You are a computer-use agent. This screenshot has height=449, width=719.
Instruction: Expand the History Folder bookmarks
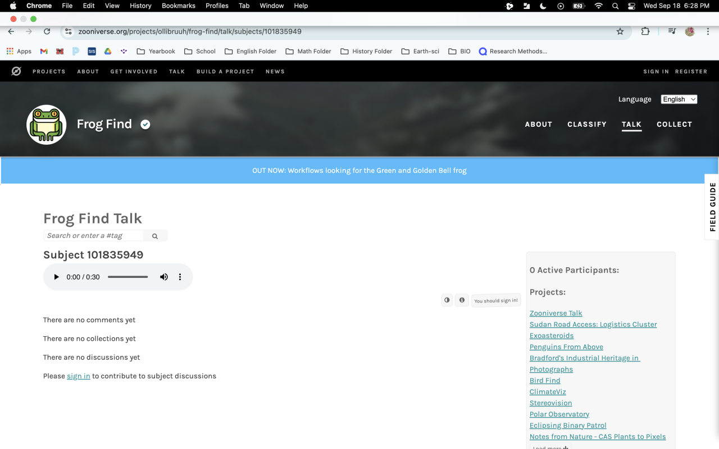coord(366,51)
